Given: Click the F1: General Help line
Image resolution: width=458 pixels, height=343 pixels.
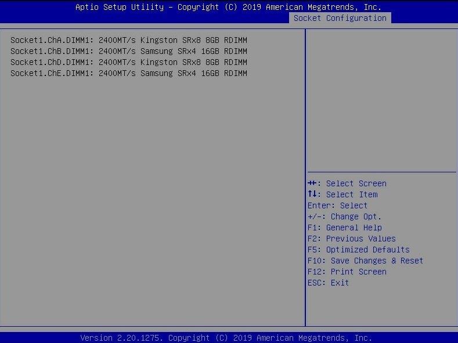Looking at the screenshot, I should pyautogui.click(x=345, y=228).
